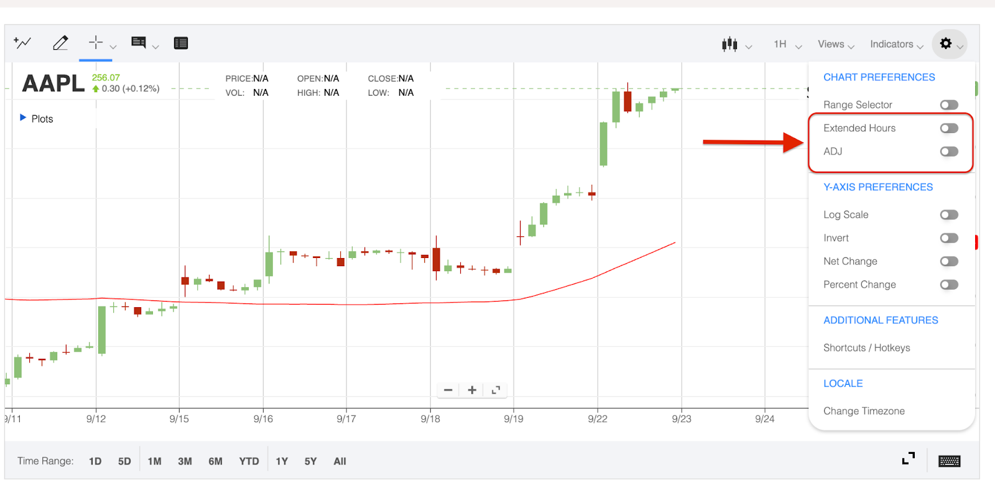Click the candlestick chart type icon
This screenshot has height=485, width=995.
729,44
